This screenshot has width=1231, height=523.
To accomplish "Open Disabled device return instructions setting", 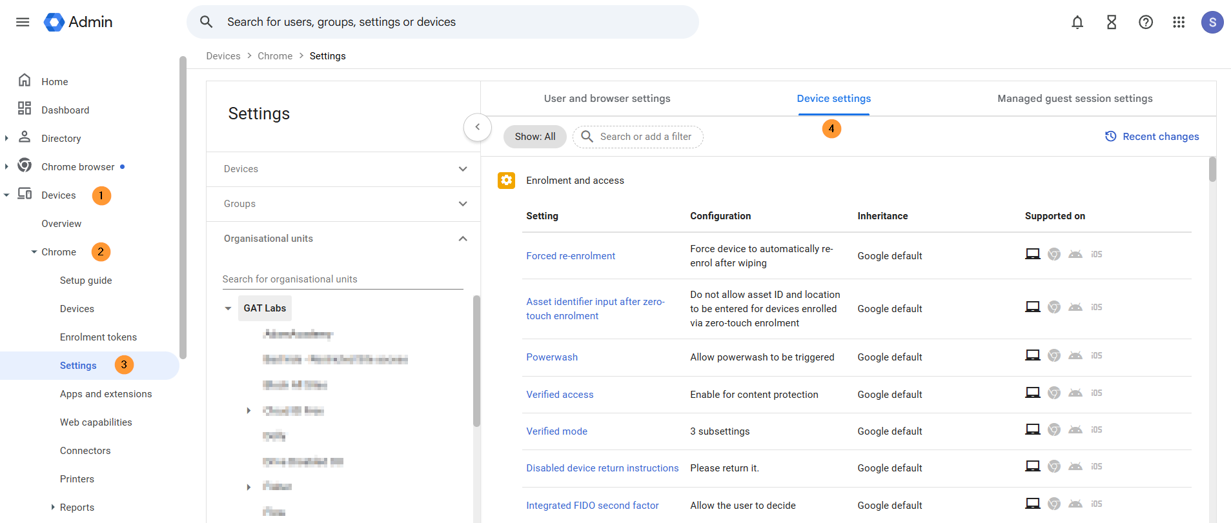I will [x=602, y=468].
